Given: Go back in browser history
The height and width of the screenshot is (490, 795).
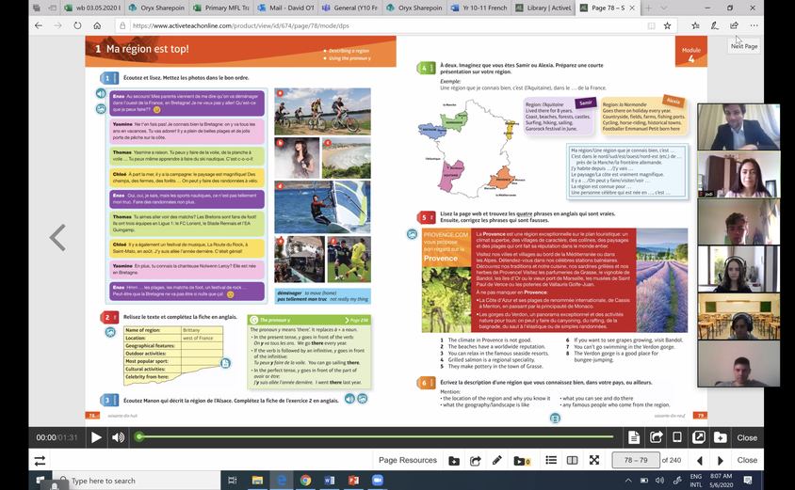Looking at the screenshot, I should coord(39,25).
